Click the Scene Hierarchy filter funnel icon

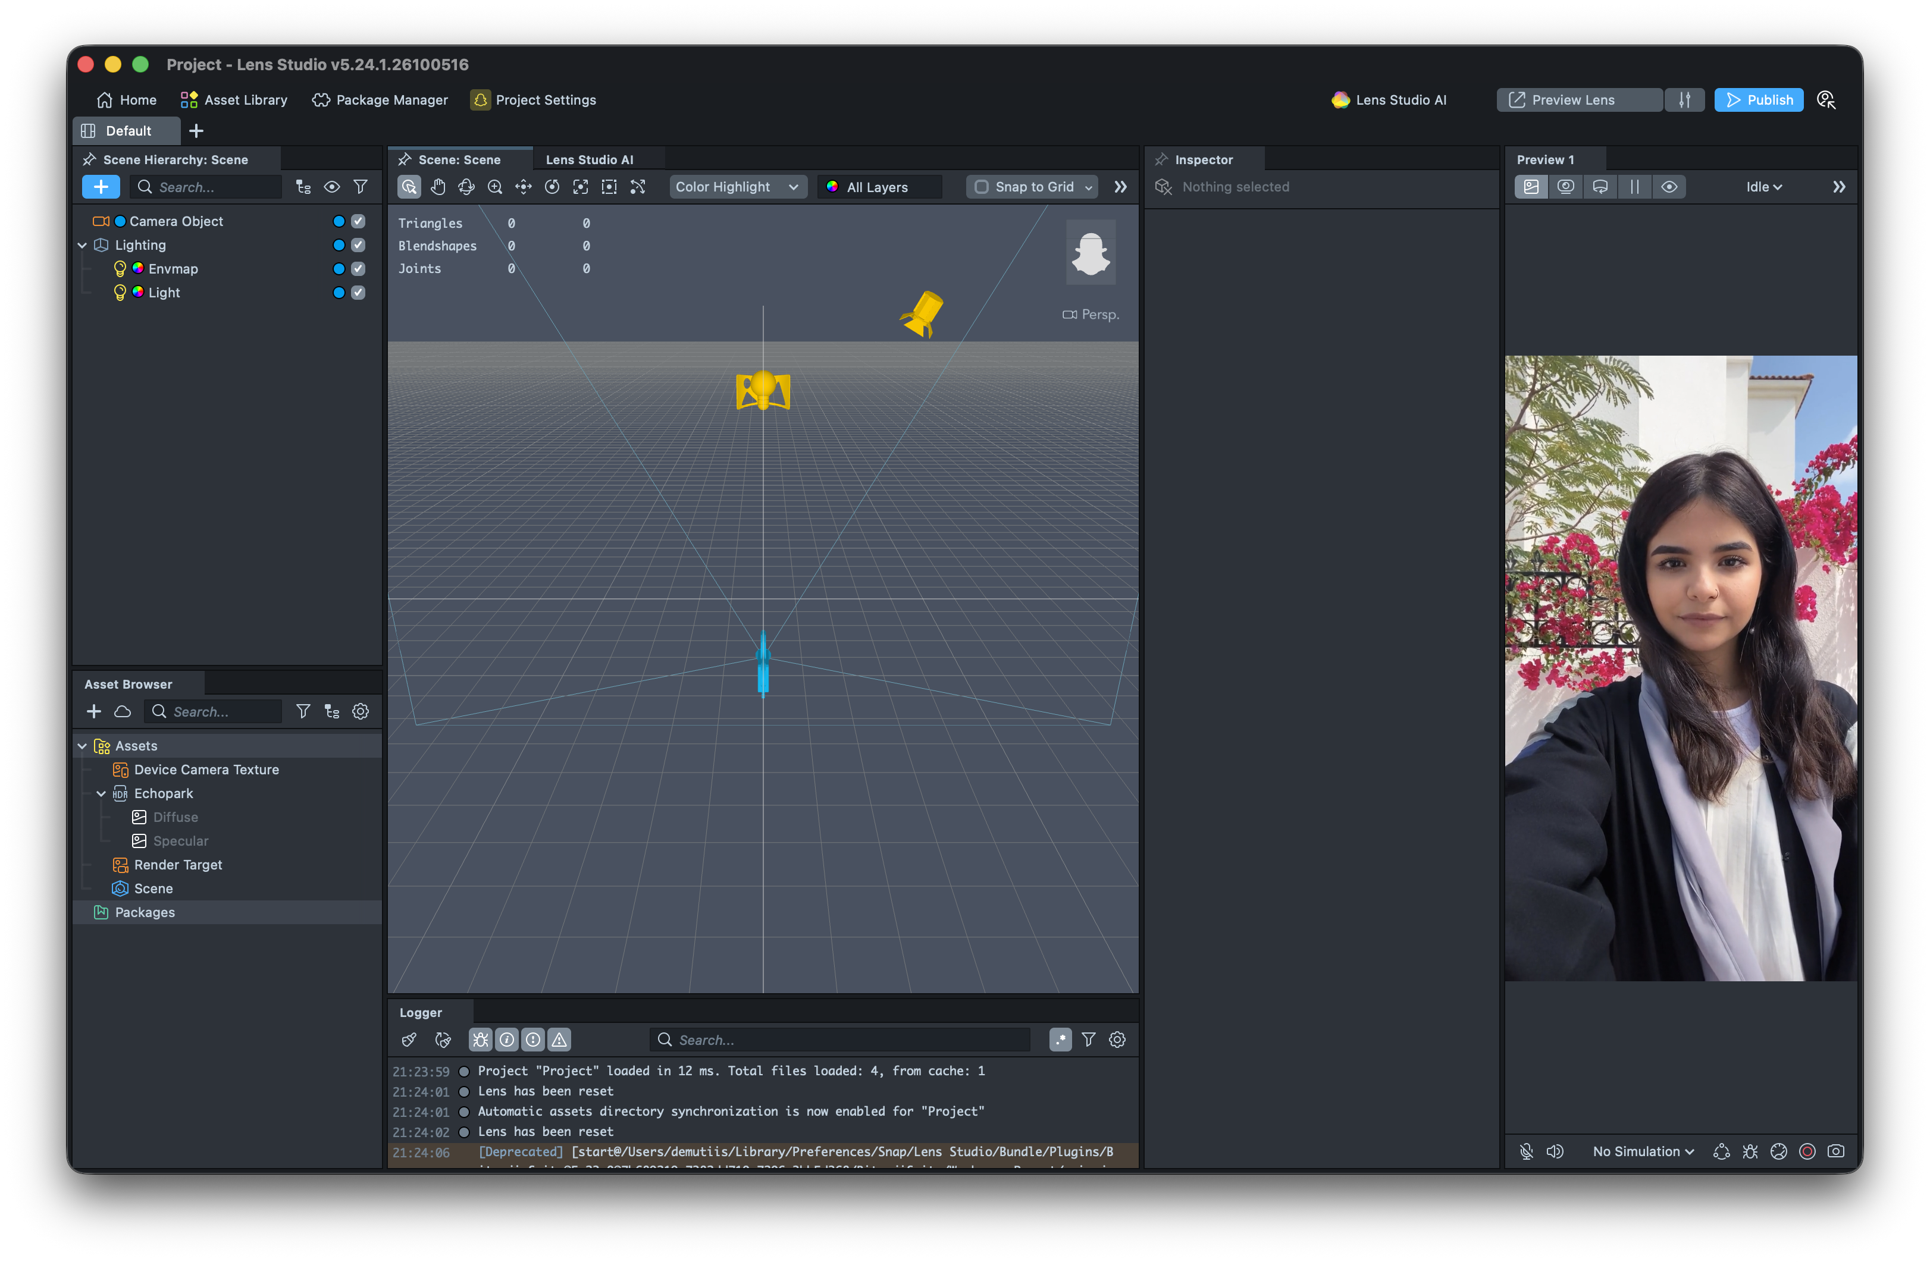(x=361, y=187)
